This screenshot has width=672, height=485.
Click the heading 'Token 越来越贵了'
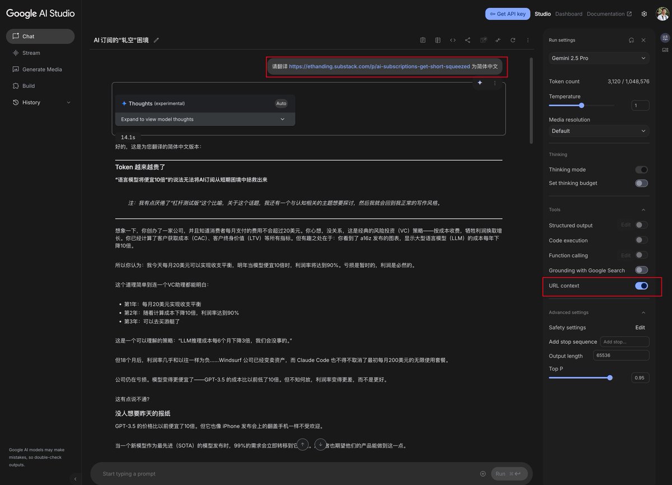(140, 167)
